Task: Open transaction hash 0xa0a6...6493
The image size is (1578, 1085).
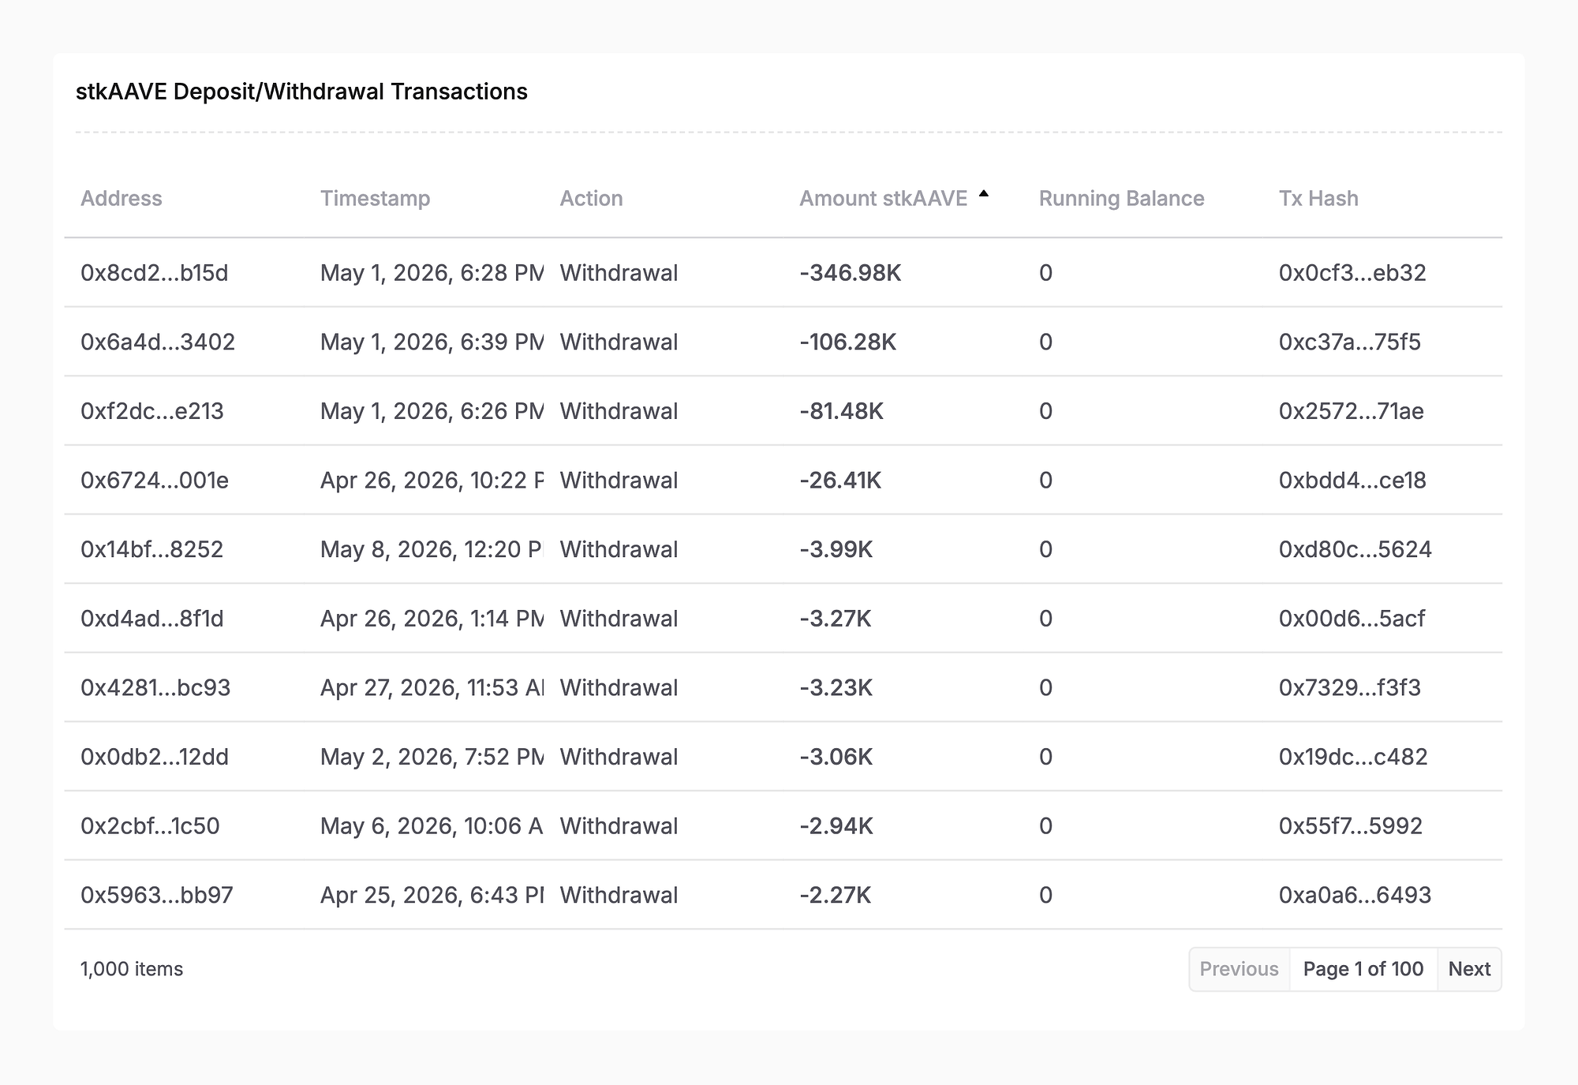Action: click(x=1355, y=896)
